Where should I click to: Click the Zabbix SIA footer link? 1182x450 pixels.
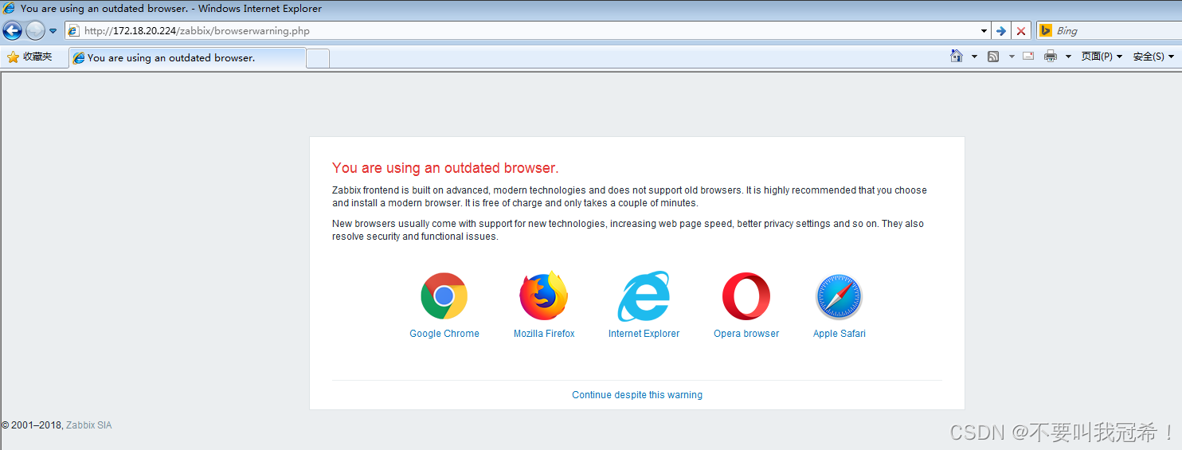[x=88, y=425]
